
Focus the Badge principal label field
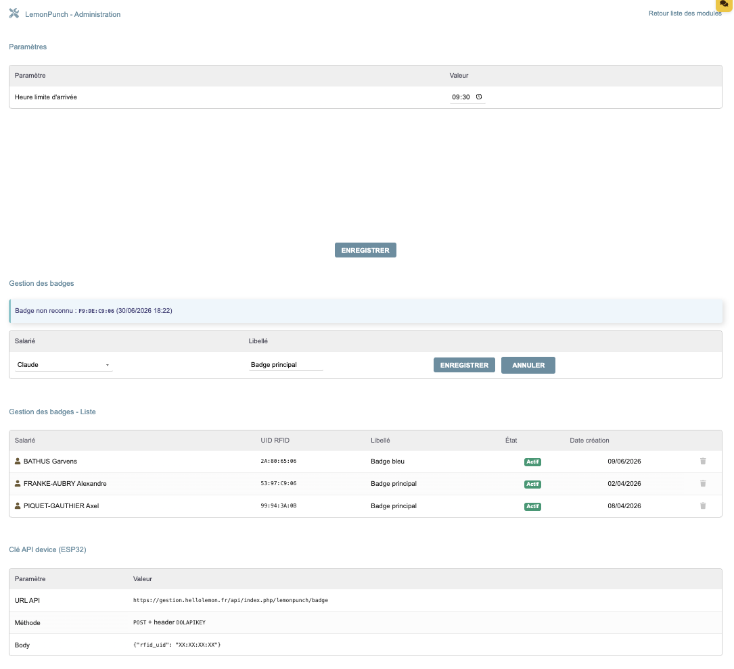[285, 365]
